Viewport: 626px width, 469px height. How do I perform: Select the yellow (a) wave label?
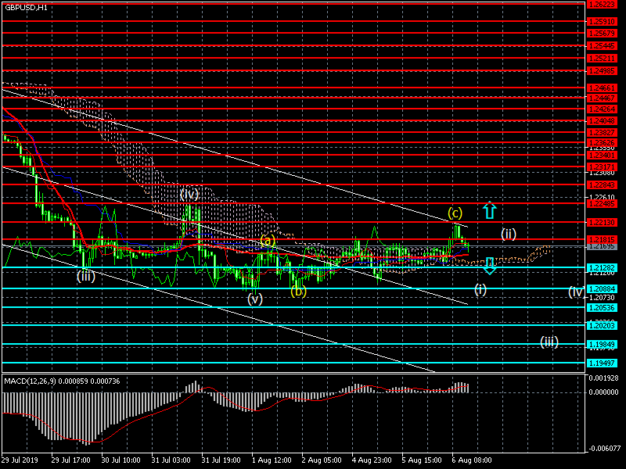267,240
